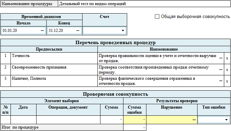Click the Итог по процедуре total value cell
The height and width of the screenshot is (131, 231).
point(135,127)
